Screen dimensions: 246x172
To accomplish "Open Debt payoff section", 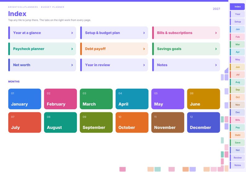I will point(114,49).
